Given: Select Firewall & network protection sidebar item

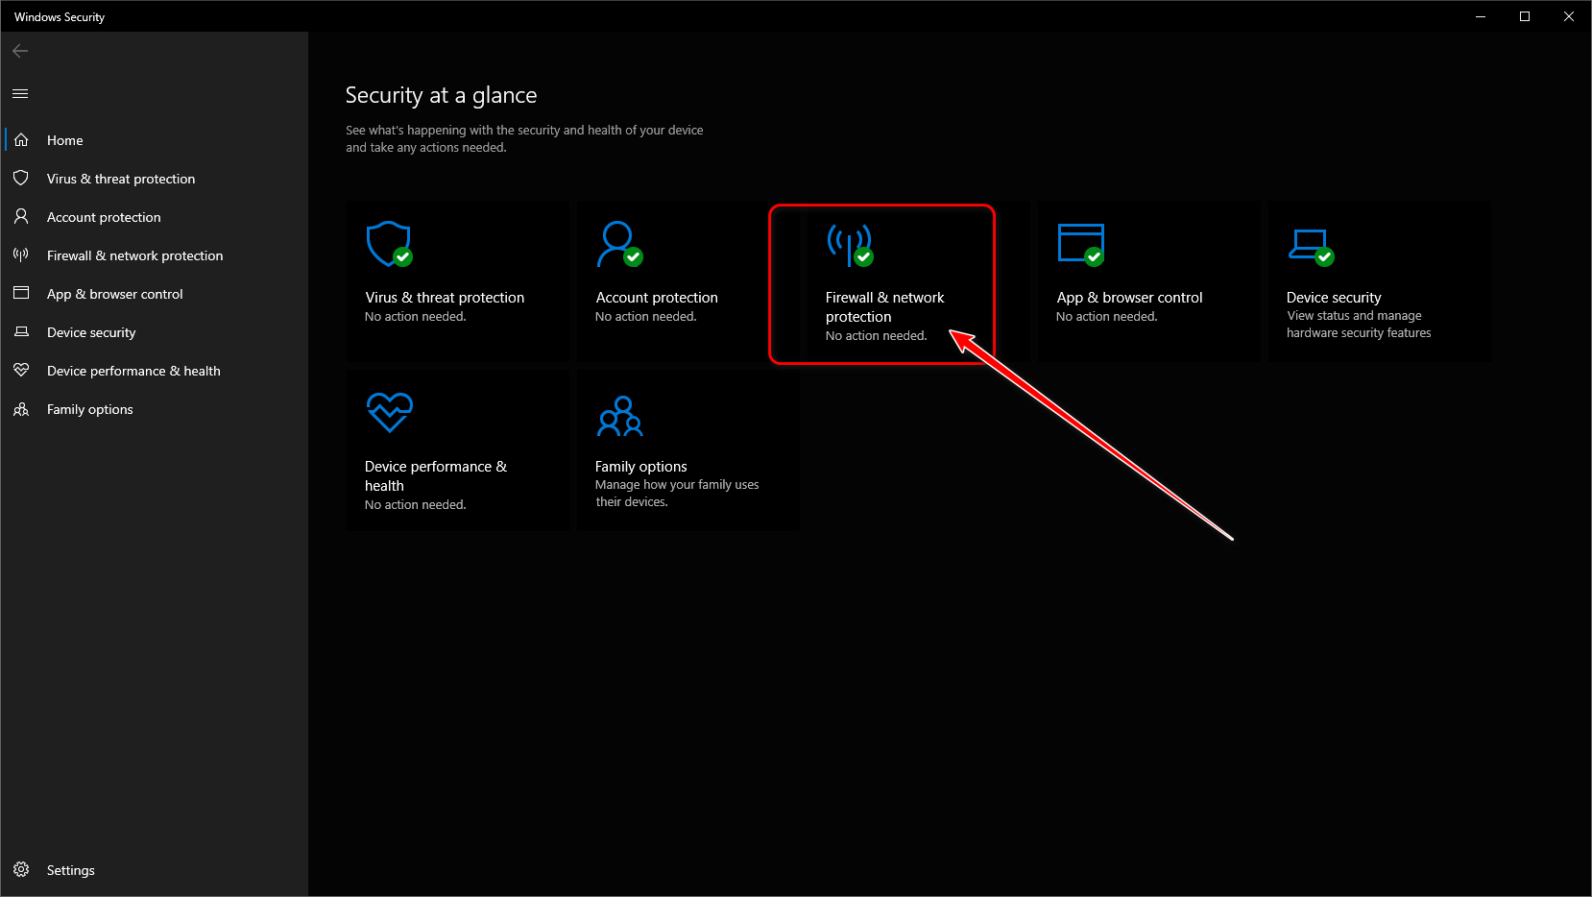Looking at the screenshot, I should [134, 255].
